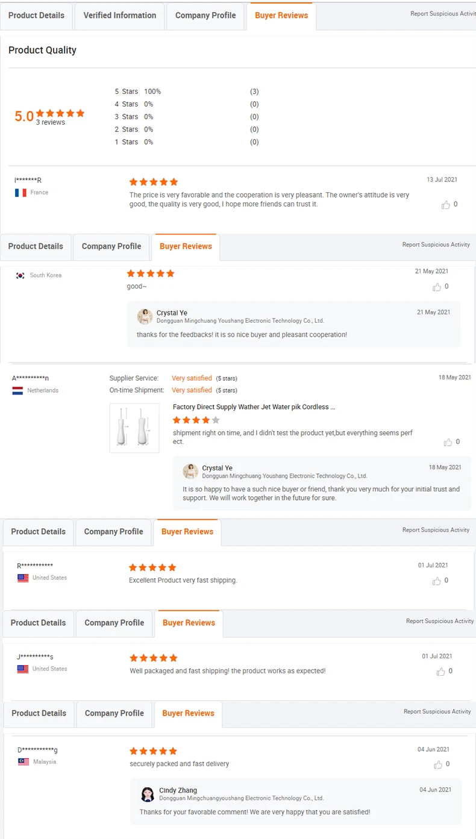The width and height of the screenshot is (476, 839).
Task: Like the Malaysia "securely packed" review
Action: click(x=438, y=765)
